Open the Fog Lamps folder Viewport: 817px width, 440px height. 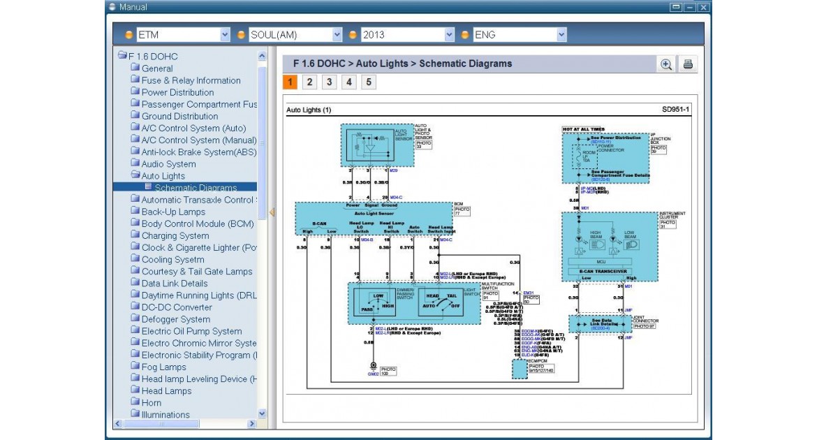159,367
